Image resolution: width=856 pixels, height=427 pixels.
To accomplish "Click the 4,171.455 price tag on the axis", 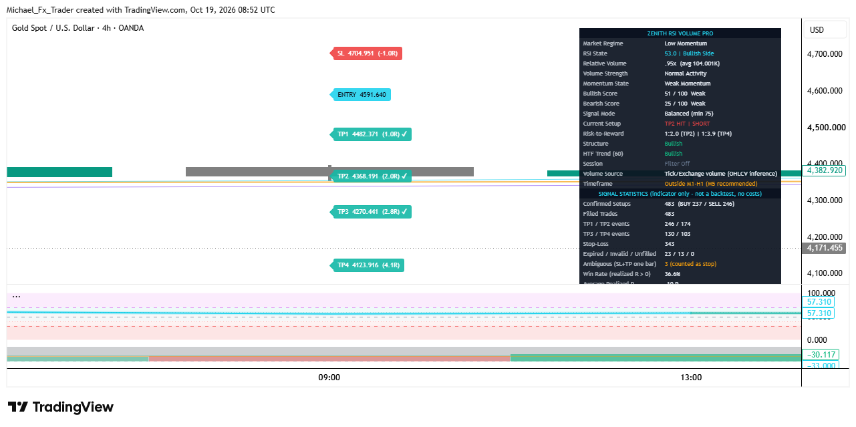I will click(x=825, y=248).
